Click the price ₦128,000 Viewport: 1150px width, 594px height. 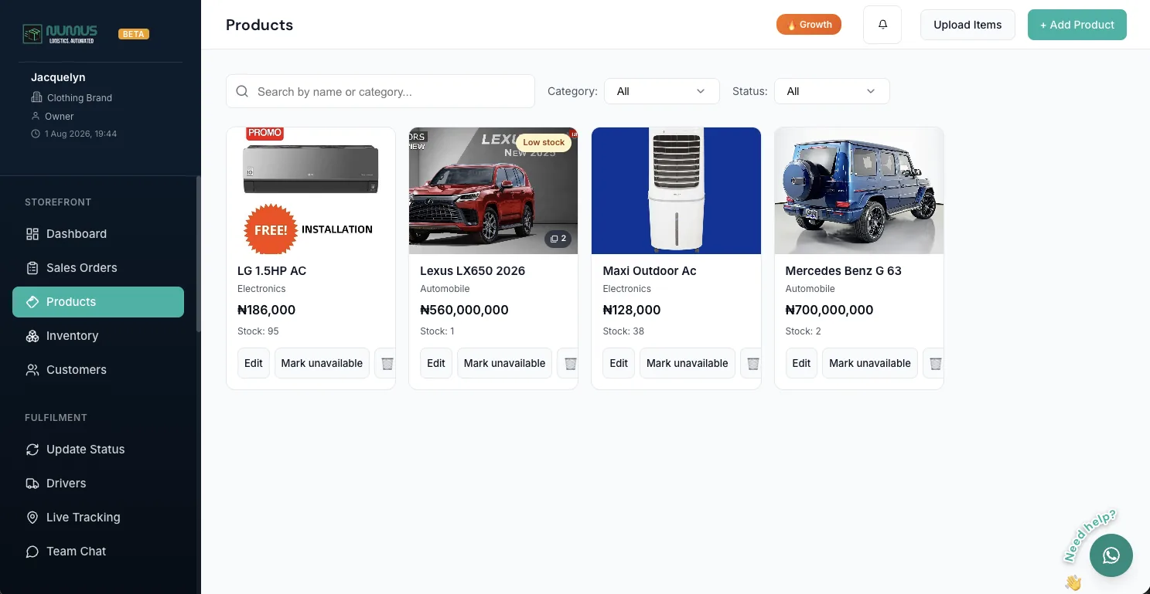(x=631, y=310)
